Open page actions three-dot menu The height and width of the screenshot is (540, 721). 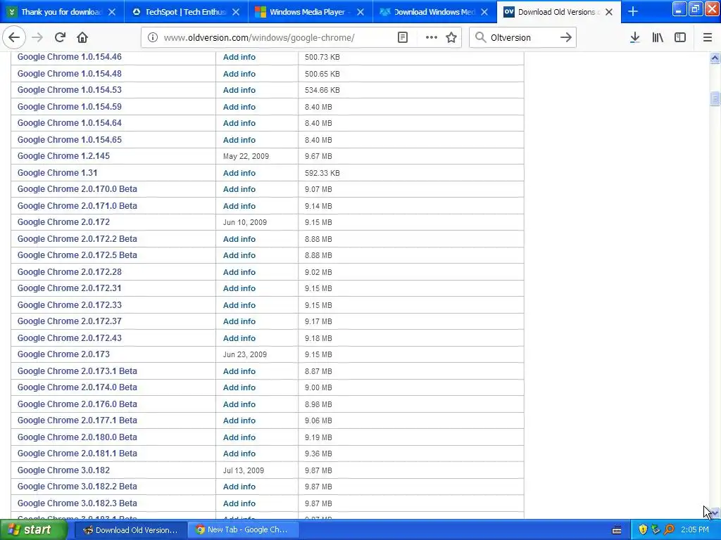432,37
